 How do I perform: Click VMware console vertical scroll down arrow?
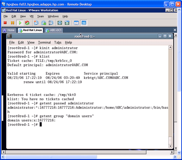click(x=176, y=148)
